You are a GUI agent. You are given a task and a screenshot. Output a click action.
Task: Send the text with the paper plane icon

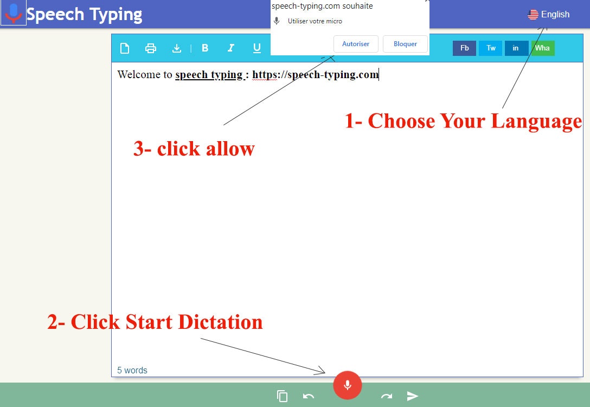pos(412,396)
